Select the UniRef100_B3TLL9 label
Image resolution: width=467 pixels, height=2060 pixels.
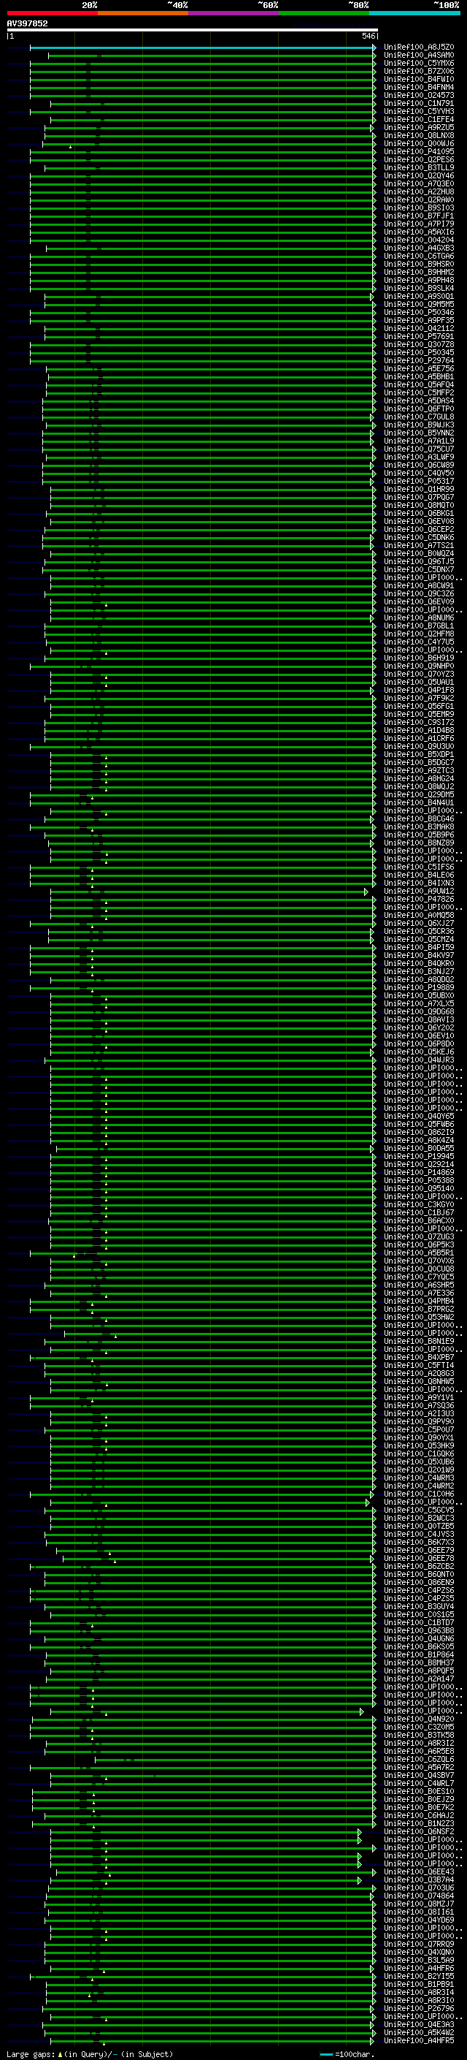coord(419,168)
